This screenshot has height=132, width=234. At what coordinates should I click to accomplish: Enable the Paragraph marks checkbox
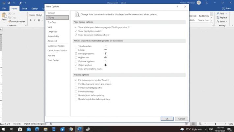tap(76, 54)
